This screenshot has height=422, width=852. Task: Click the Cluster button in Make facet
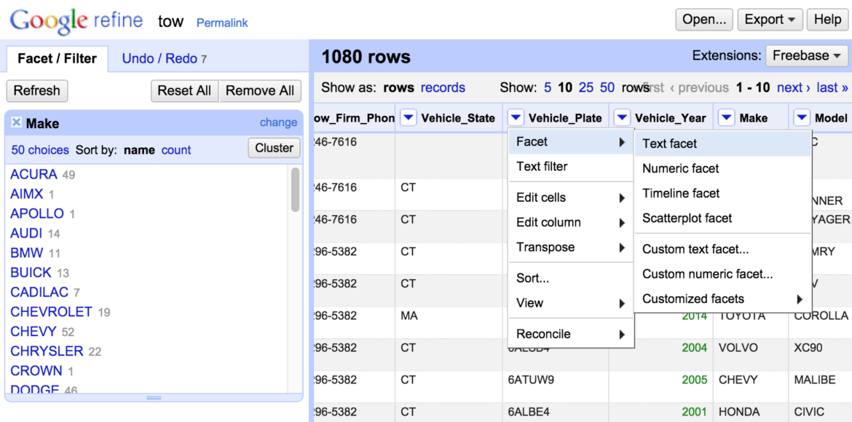pyautogui.click(x=274, y=148)
